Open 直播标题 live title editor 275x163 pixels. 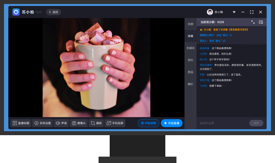(21, 123)
